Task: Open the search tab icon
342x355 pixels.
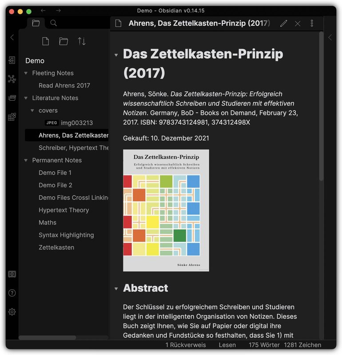Action: 53,23
